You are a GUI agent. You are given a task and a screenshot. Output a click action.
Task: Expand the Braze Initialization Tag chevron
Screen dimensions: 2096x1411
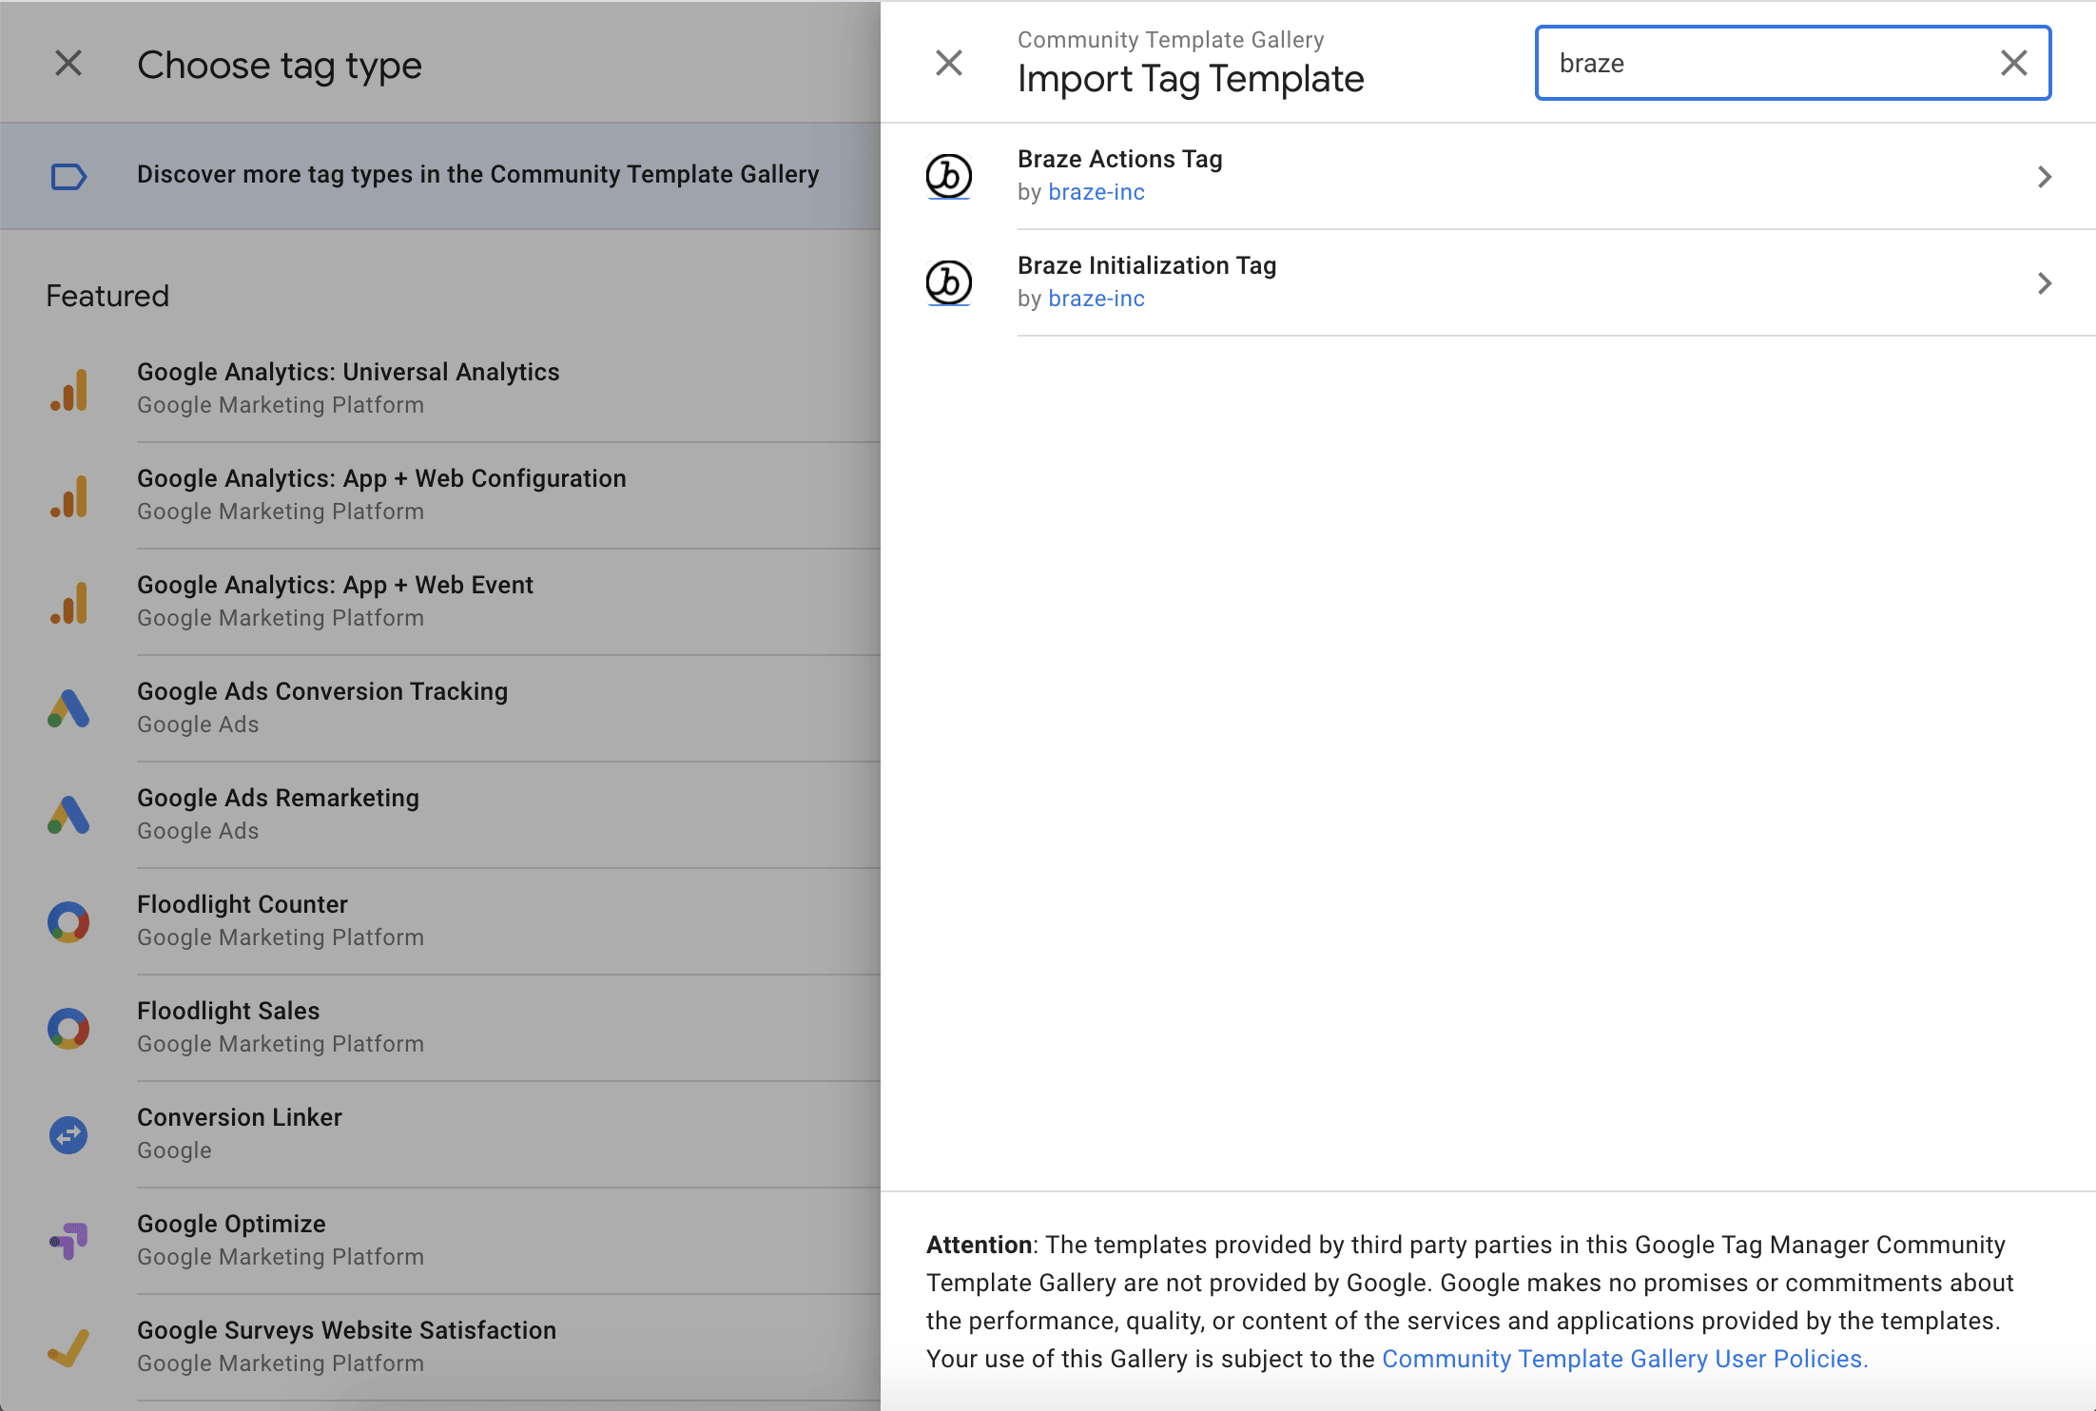(2045, 283)
